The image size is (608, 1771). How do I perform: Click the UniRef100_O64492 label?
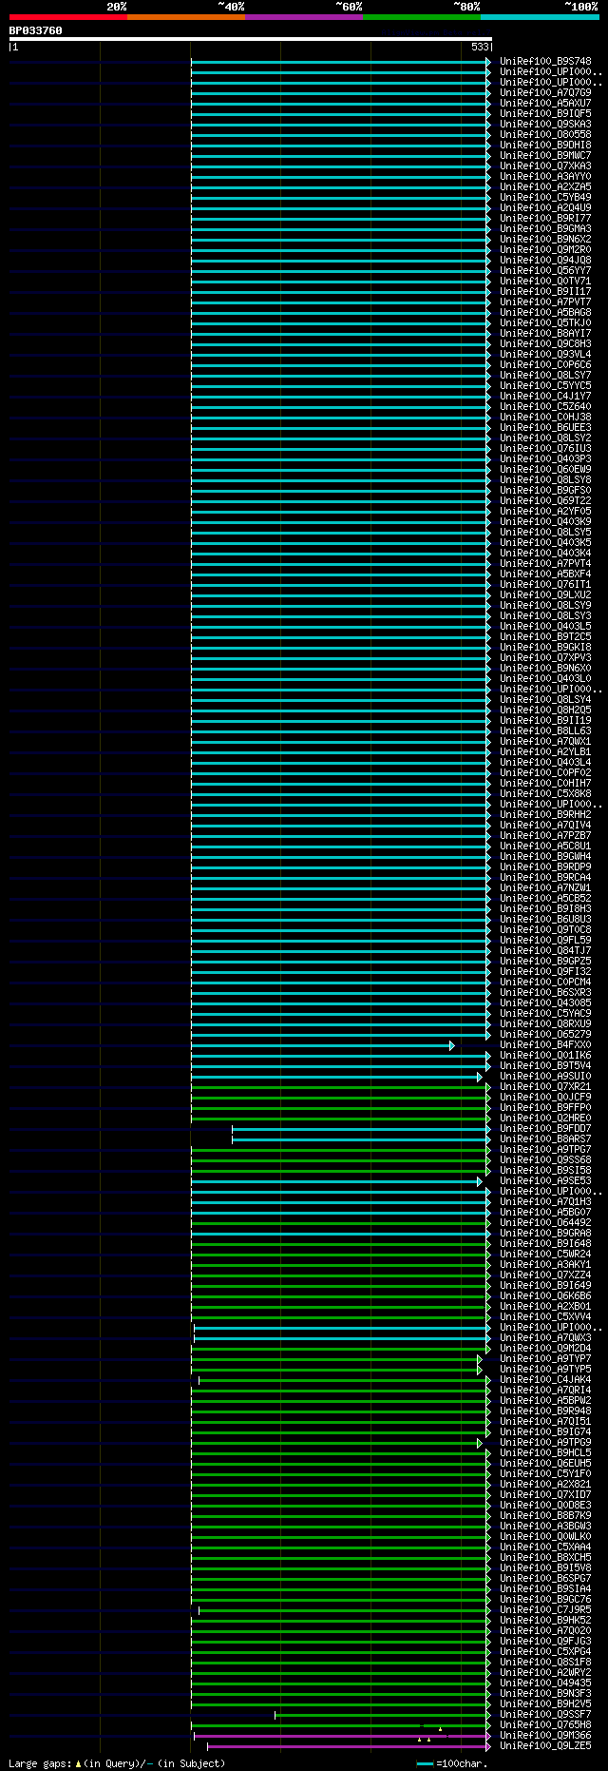point(545,1223)
